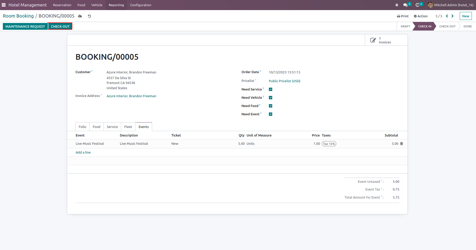476x250 pixels.
Task: Click the Add a line link
Action: click(x=83, y=153)
